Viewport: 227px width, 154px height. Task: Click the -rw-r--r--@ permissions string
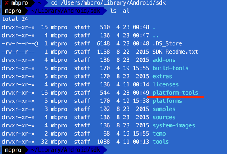[20, 43]
